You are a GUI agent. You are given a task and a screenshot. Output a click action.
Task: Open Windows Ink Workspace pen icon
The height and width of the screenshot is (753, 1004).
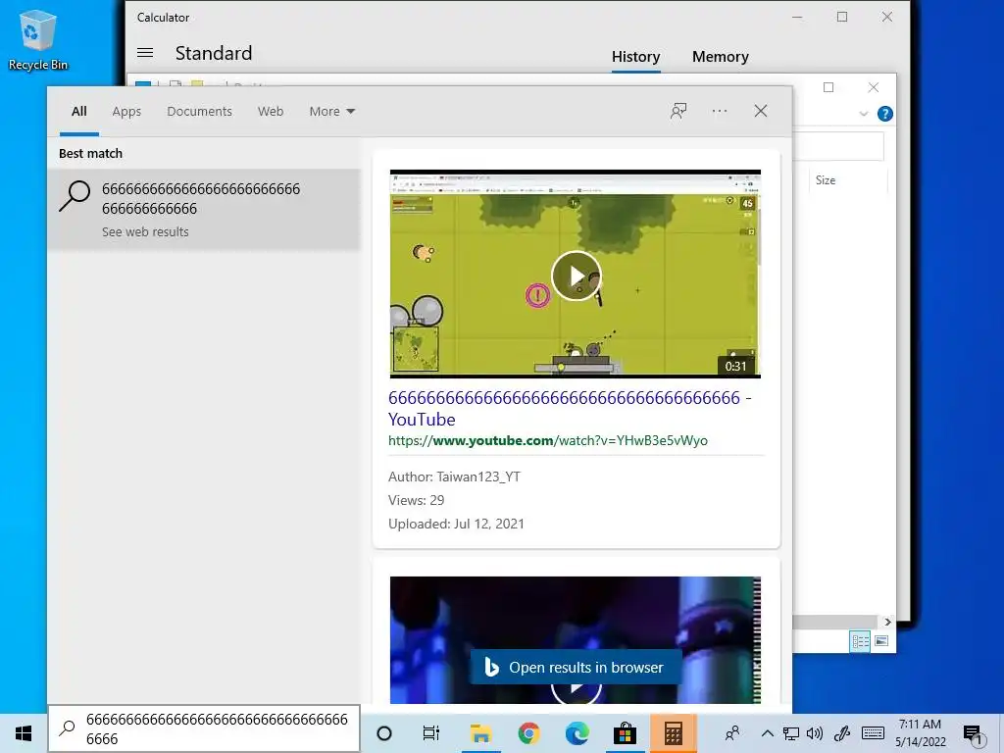coord(842,733)
